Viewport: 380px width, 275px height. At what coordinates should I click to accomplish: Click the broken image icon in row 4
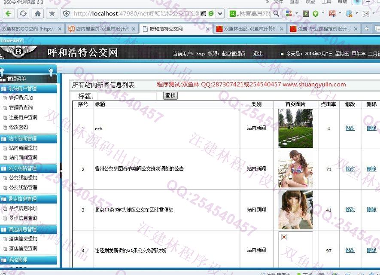284,237
